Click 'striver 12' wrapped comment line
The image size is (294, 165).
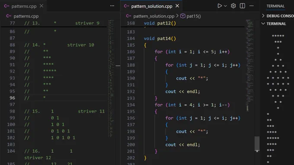coord(38,158)
